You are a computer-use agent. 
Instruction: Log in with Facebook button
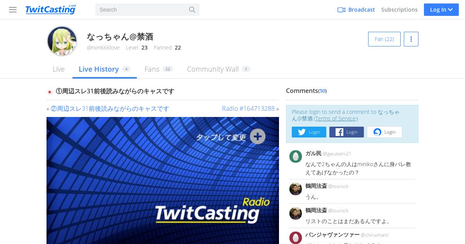[346, 132]
